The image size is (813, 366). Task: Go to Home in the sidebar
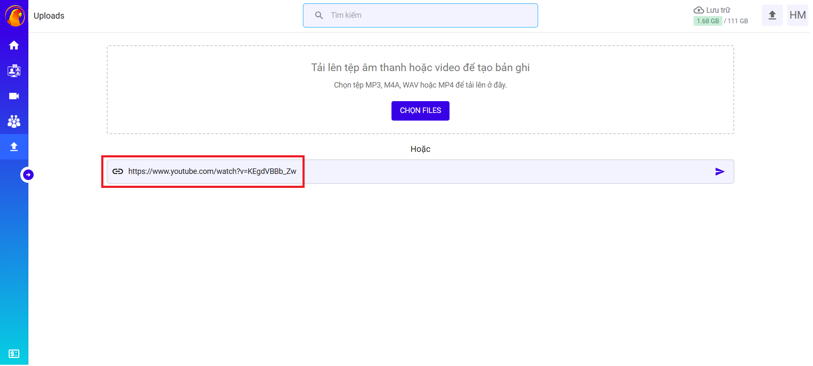14,45
